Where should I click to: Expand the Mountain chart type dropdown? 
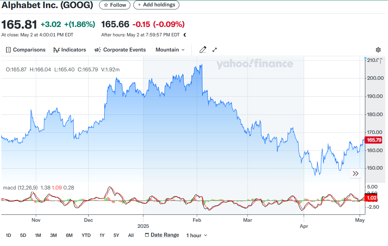pyautogui.click(x=170, y=50)
